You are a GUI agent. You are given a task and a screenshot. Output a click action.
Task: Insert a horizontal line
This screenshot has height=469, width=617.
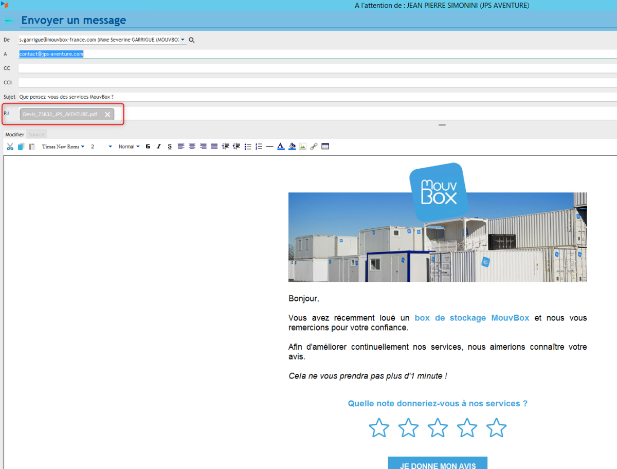(x=269, y=147)
